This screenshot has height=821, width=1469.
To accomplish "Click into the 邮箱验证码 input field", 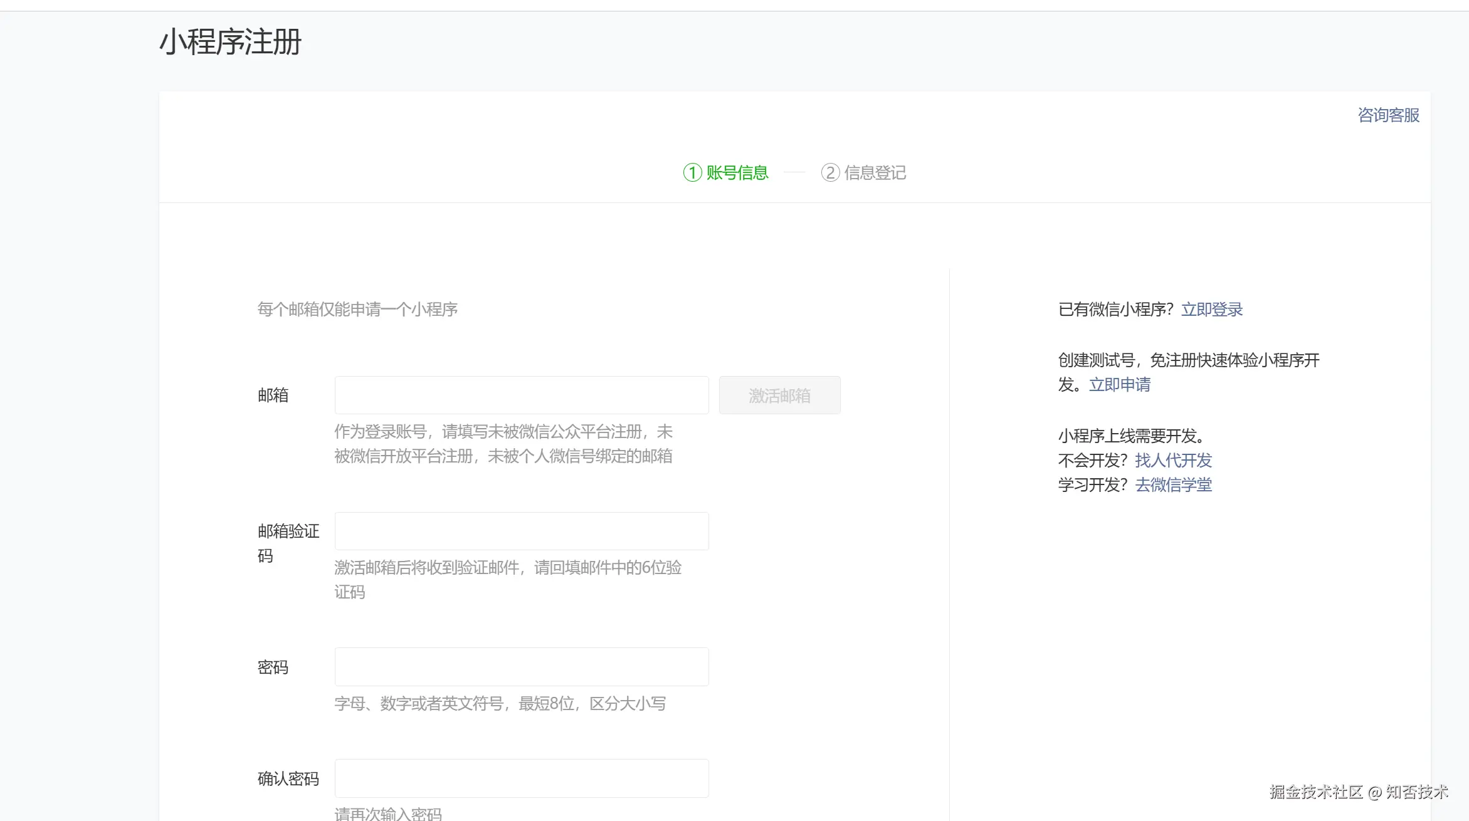I will [x=521, y=531].
